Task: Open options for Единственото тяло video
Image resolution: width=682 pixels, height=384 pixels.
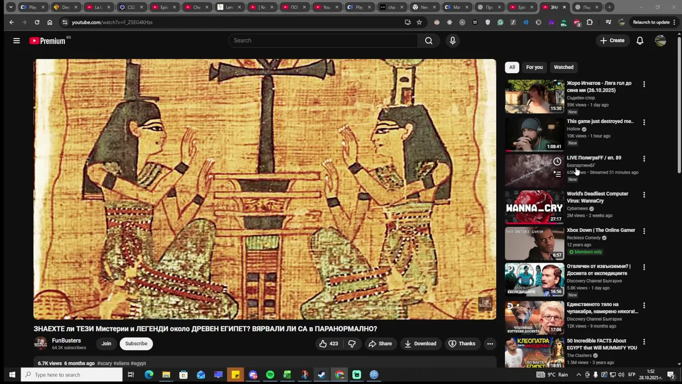Action: (x=644, y=306)
